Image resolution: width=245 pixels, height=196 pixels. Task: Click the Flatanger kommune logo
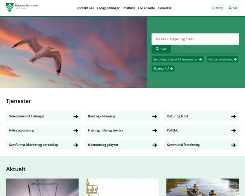(x=22, y=7)
